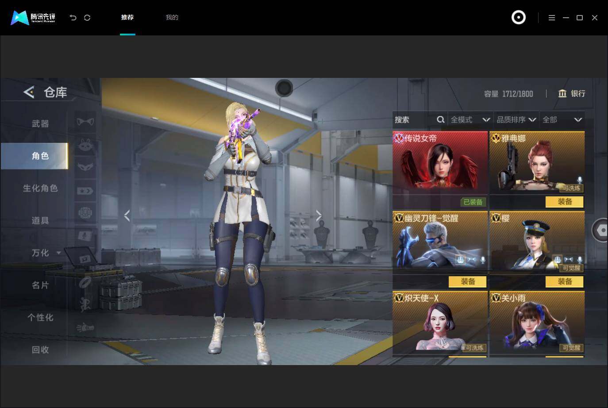The height and width of the screenshot is (408, 608).
Task: Click the circular record icon top right
Action: pyautogui.click(x=519, y=18)
